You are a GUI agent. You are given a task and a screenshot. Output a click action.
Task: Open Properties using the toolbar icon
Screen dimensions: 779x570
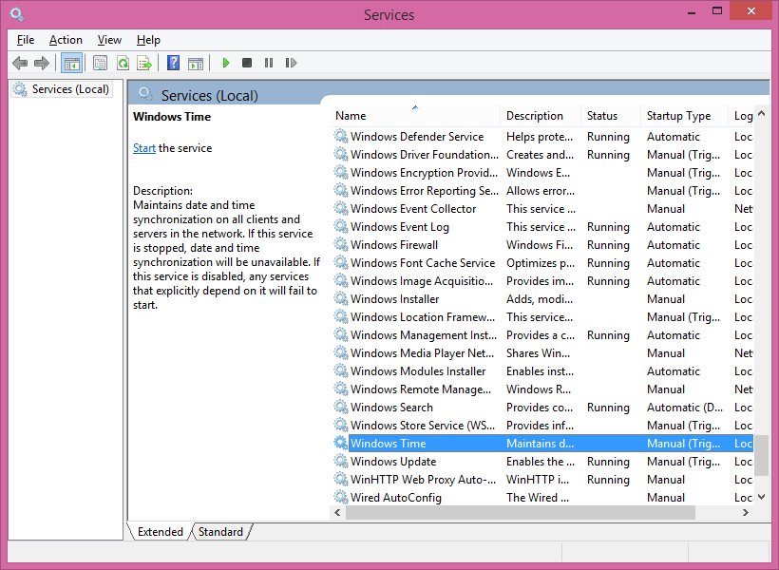99,63
